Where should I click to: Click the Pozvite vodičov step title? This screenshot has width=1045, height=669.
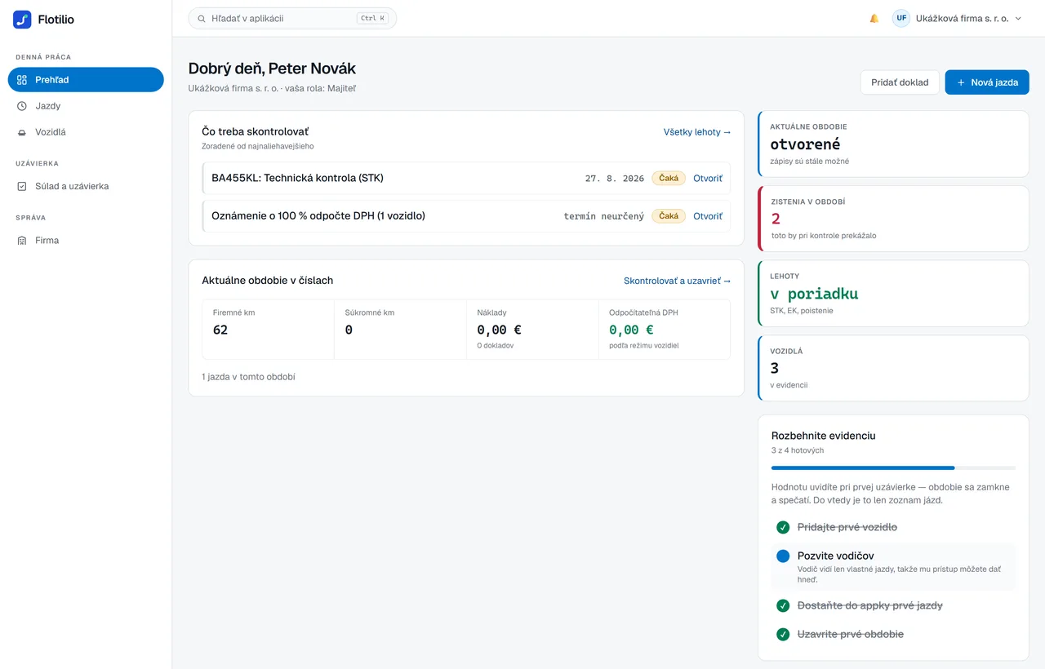click(x=836, y=556)
